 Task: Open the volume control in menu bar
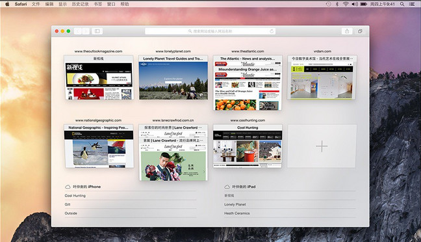tap(355, 4)
